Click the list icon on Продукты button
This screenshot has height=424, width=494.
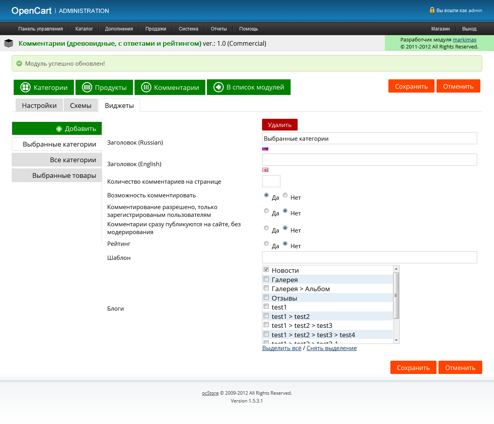click(87, 87)
